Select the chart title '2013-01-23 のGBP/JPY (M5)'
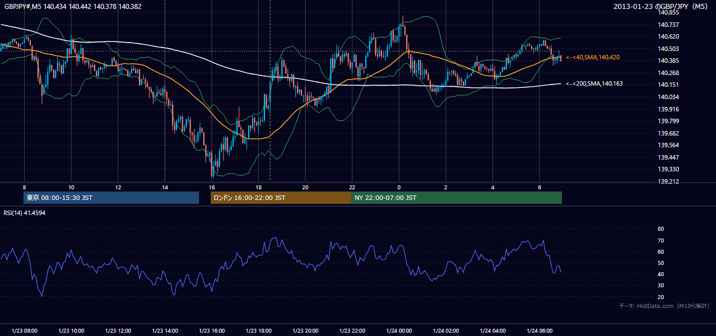Image resolution: width=716 pixels, height=336 pixels. pyautogui.click(x=662, y=6)
